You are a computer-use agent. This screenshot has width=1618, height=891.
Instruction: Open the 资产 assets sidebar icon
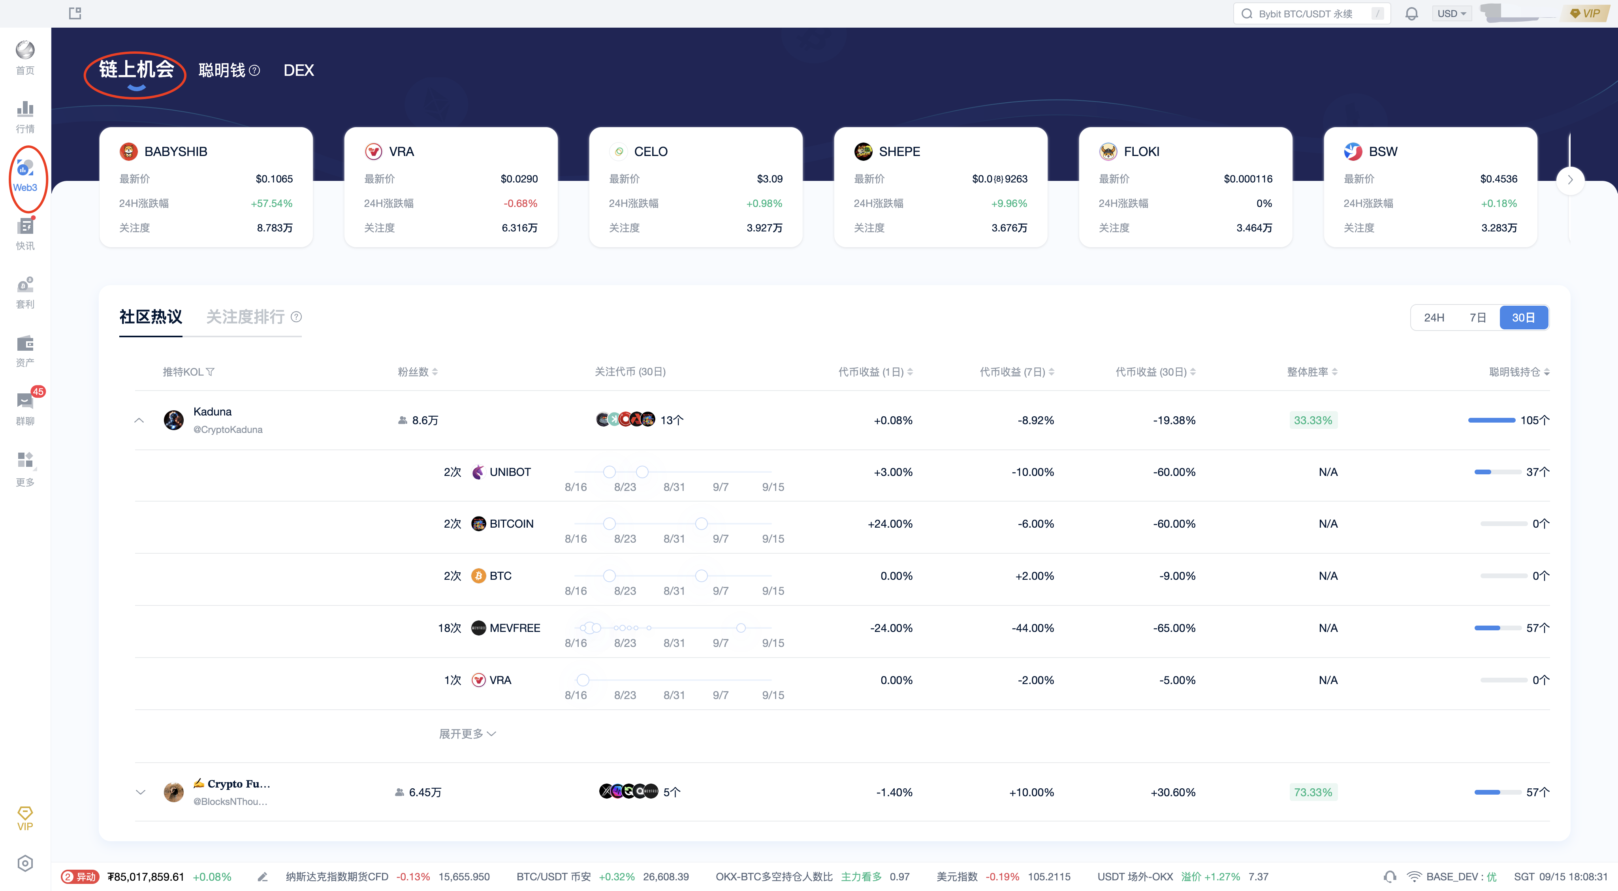tap(25, 351)
